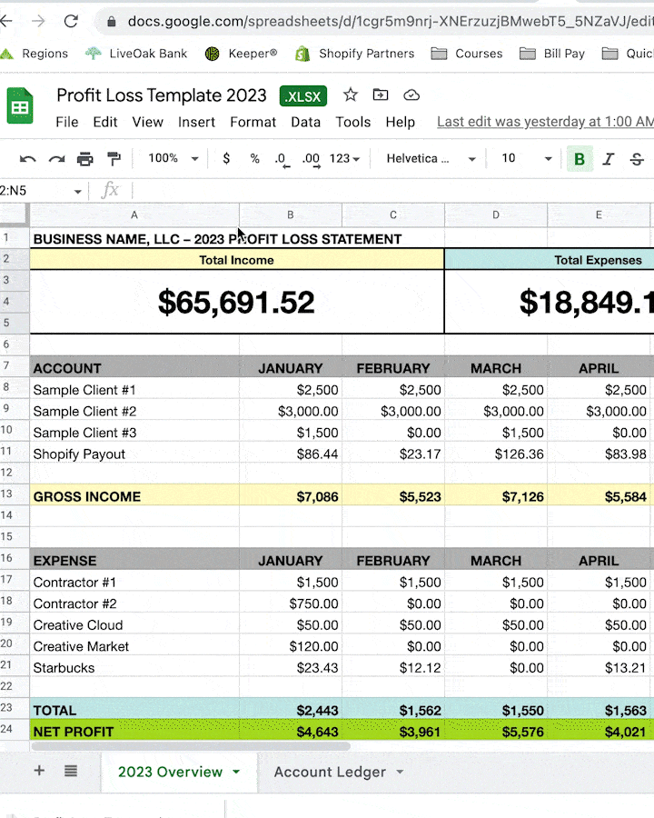The image size is (654, 818).
Task: Toggle strikethrough formatting
Action: tap(637, 158)
